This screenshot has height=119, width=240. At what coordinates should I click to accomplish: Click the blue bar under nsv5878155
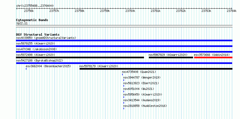click(124, 46)
